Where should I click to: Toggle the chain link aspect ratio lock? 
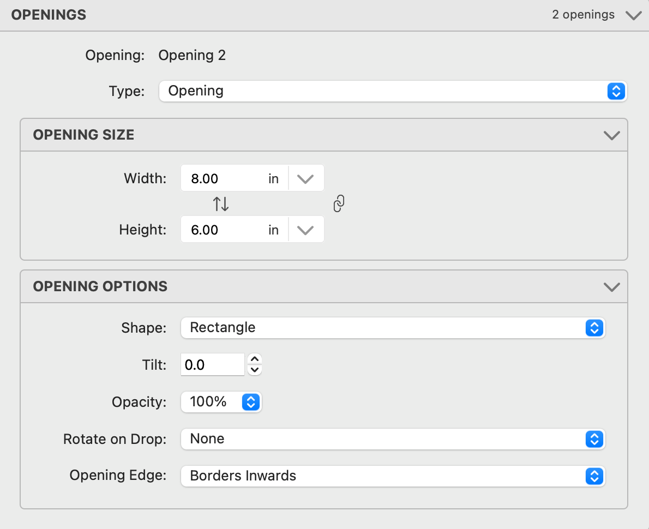click(x=339, y=204)
